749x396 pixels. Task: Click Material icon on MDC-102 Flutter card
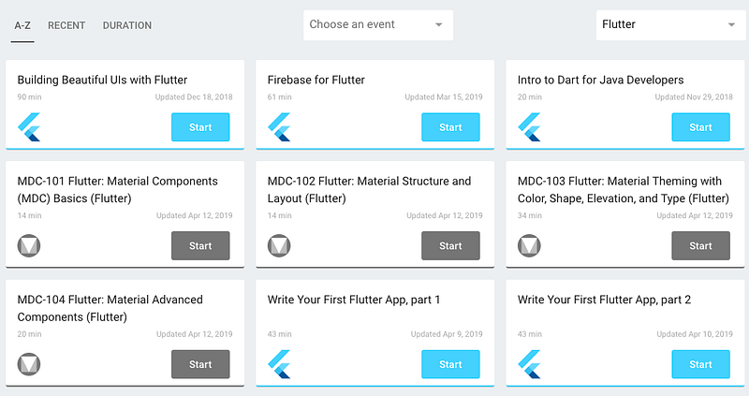tap(280, 246)
